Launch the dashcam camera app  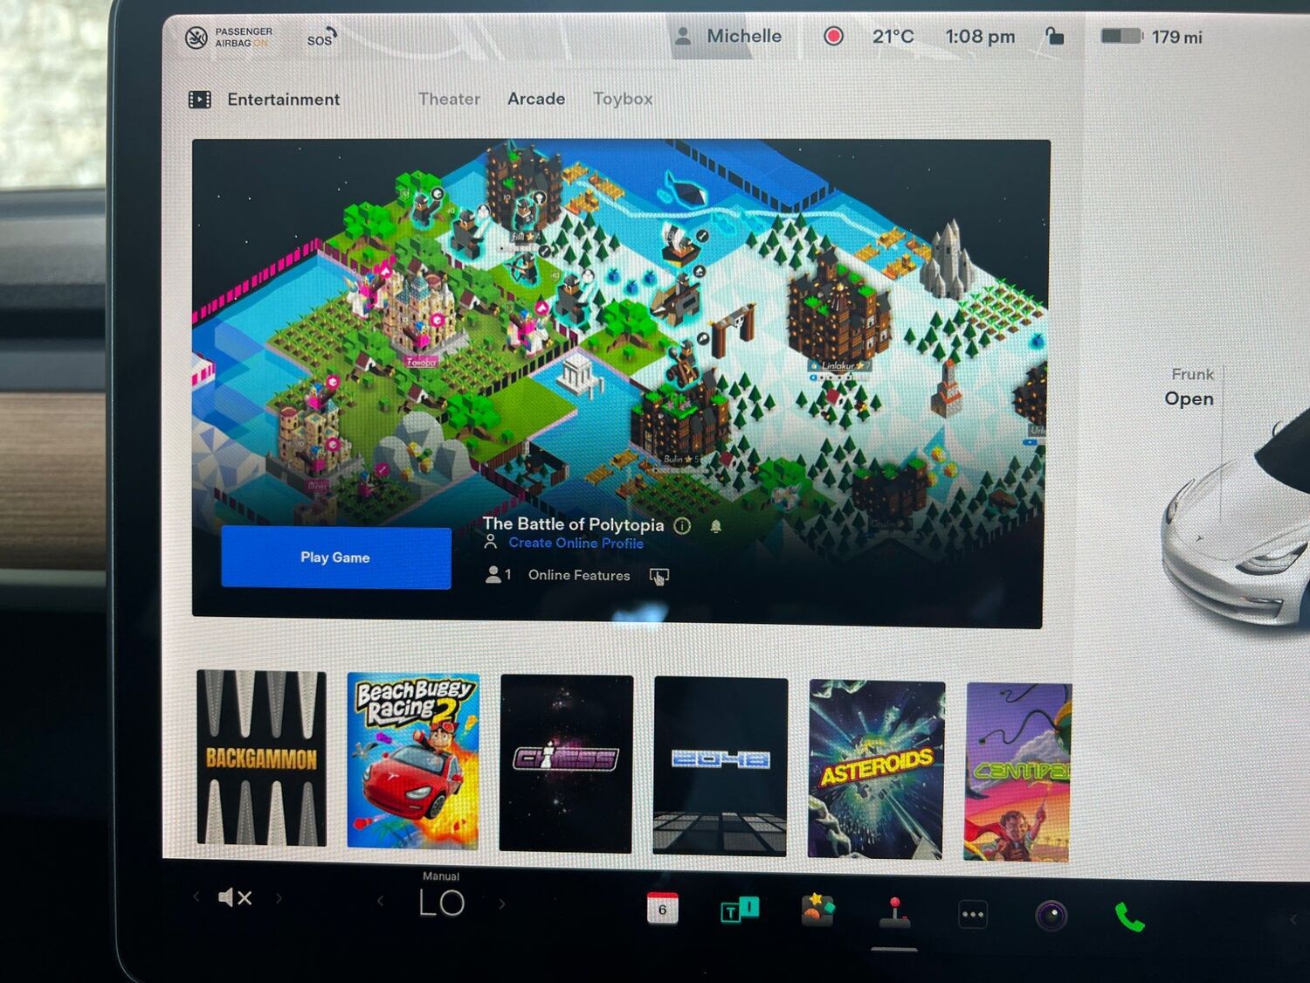click(x=1051, y=916)
